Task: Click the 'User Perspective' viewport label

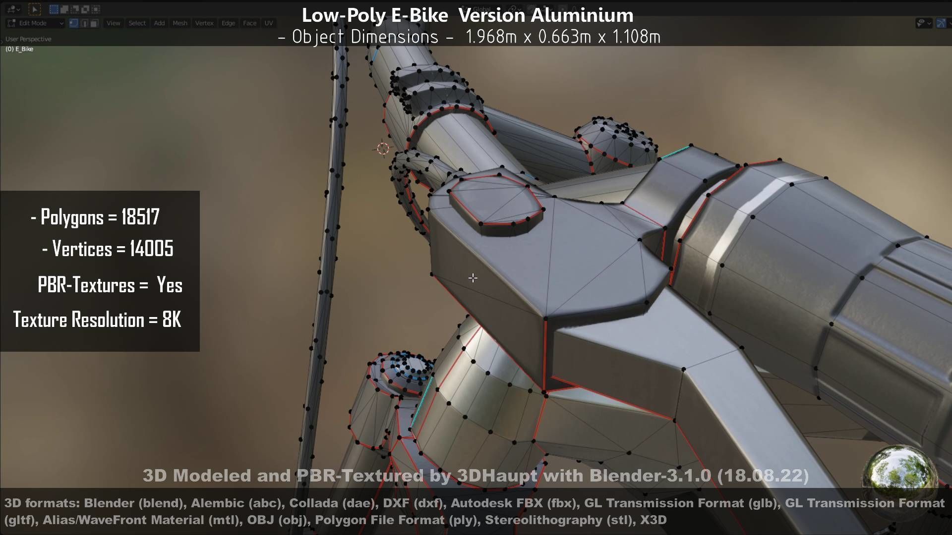Action: click(28, 39)
